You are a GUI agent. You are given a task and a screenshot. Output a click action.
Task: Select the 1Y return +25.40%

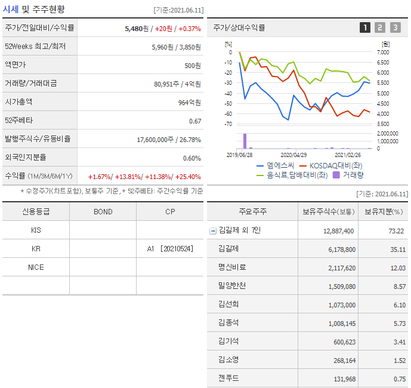(x=188, y=177)
